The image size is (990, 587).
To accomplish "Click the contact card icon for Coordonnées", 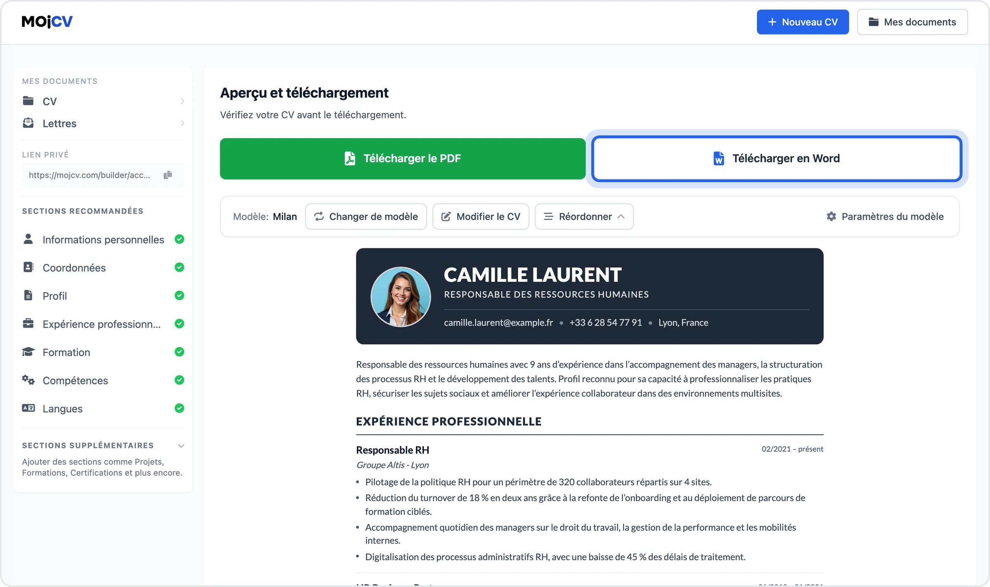I will coord(28,267).
